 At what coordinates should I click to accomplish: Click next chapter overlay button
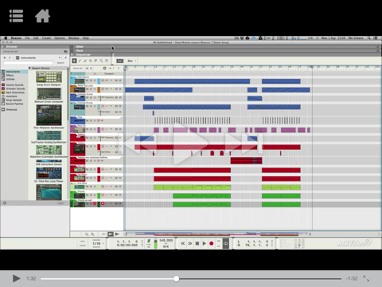point(244,143)
